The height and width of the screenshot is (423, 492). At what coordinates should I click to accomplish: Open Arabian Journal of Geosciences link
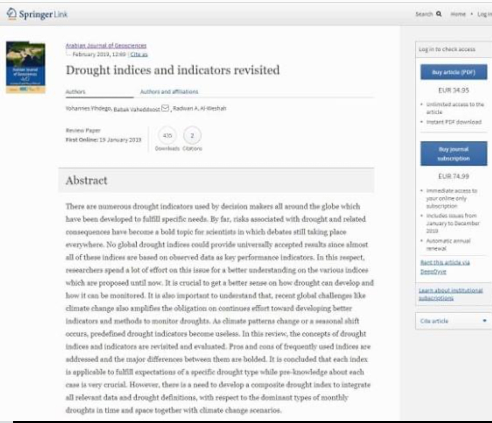(x=106, y=45)
